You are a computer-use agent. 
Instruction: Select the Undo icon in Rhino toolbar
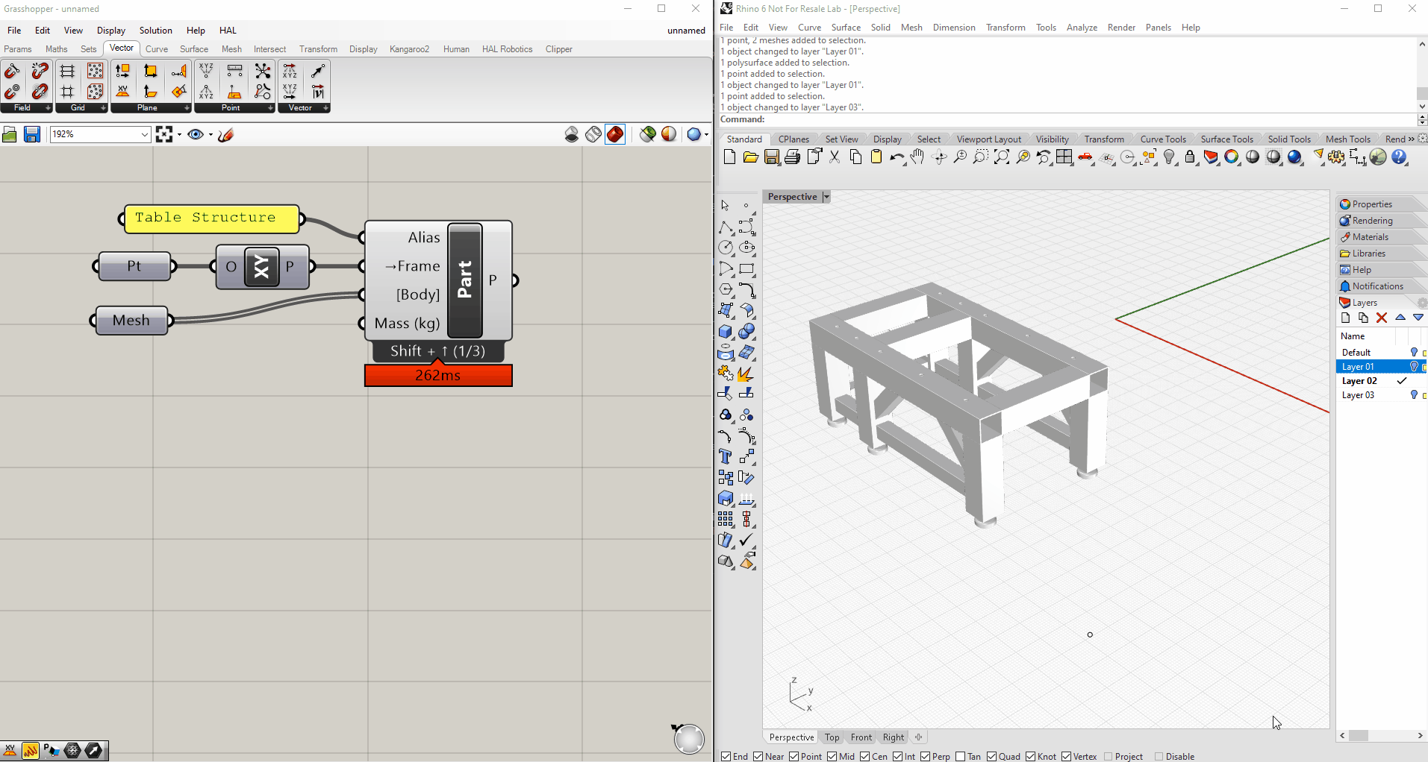point(897,157)
